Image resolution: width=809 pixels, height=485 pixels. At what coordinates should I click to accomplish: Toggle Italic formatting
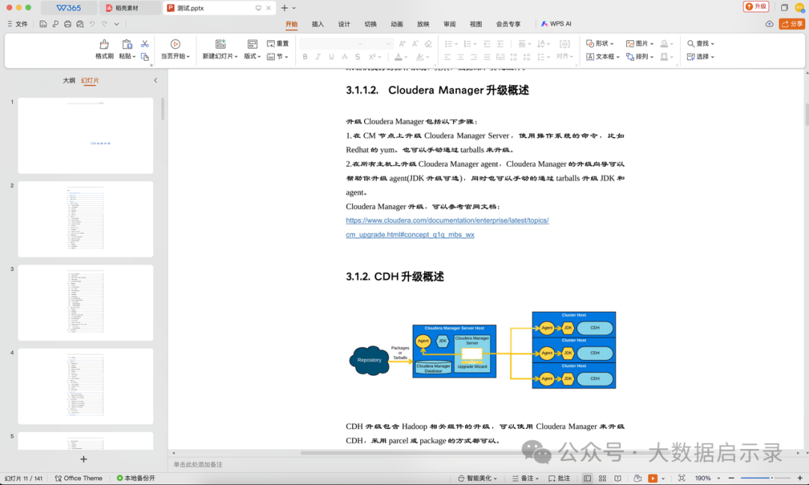(318, 57)
